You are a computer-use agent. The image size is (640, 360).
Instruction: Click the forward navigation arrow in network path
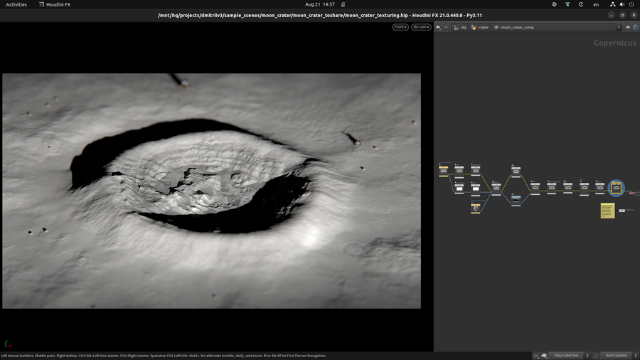click(x=446, y=27)
